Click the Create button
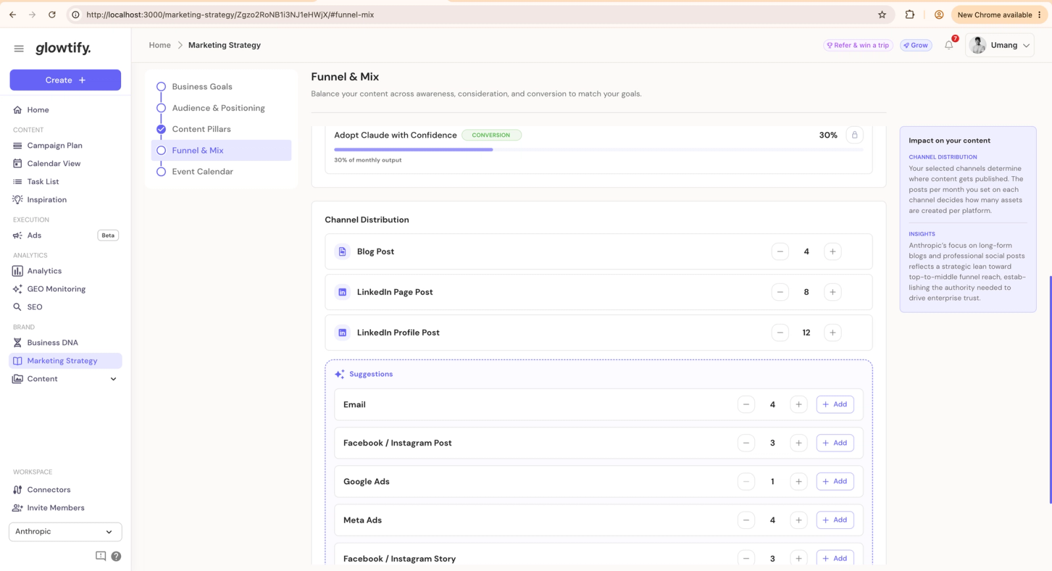The height and width of the screenshot is (571, 1052). click(65, 80)
